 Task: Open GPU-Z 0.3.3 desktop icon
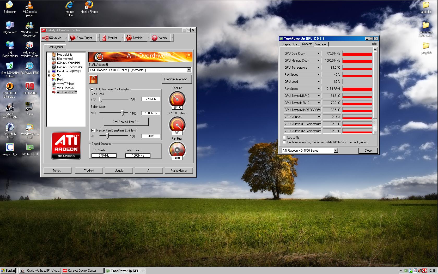click(30, 150)
